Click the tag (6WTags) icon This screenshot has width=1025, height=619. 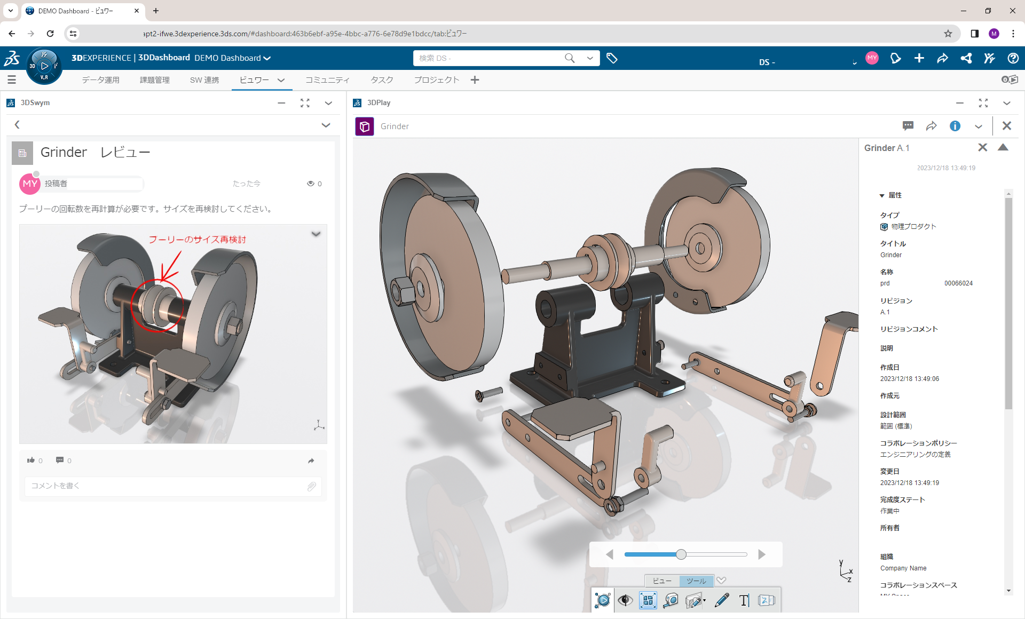click(x=612, y=58)
